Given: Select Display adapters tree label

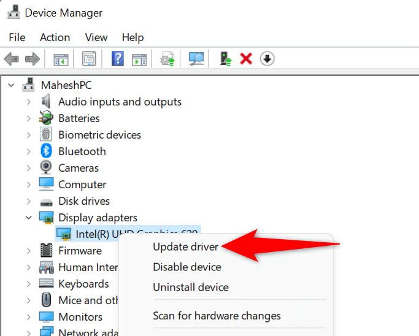Looking at the screenshot, I should (98, 218).
